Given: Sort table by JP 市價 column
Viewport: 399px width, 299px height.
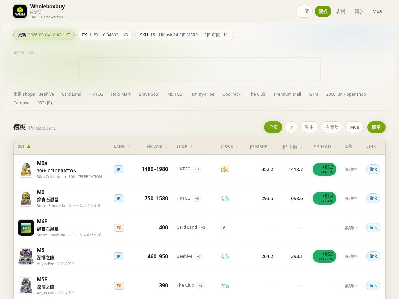Looking at the screenshot, I should coord(293,147).
